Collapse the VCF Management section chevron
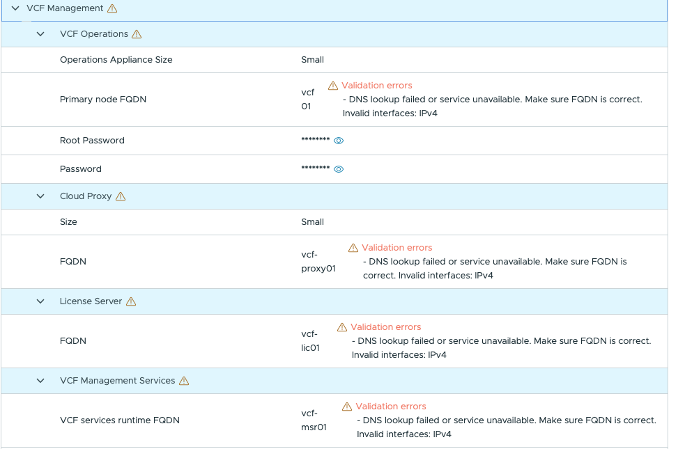 click(15, 8)
